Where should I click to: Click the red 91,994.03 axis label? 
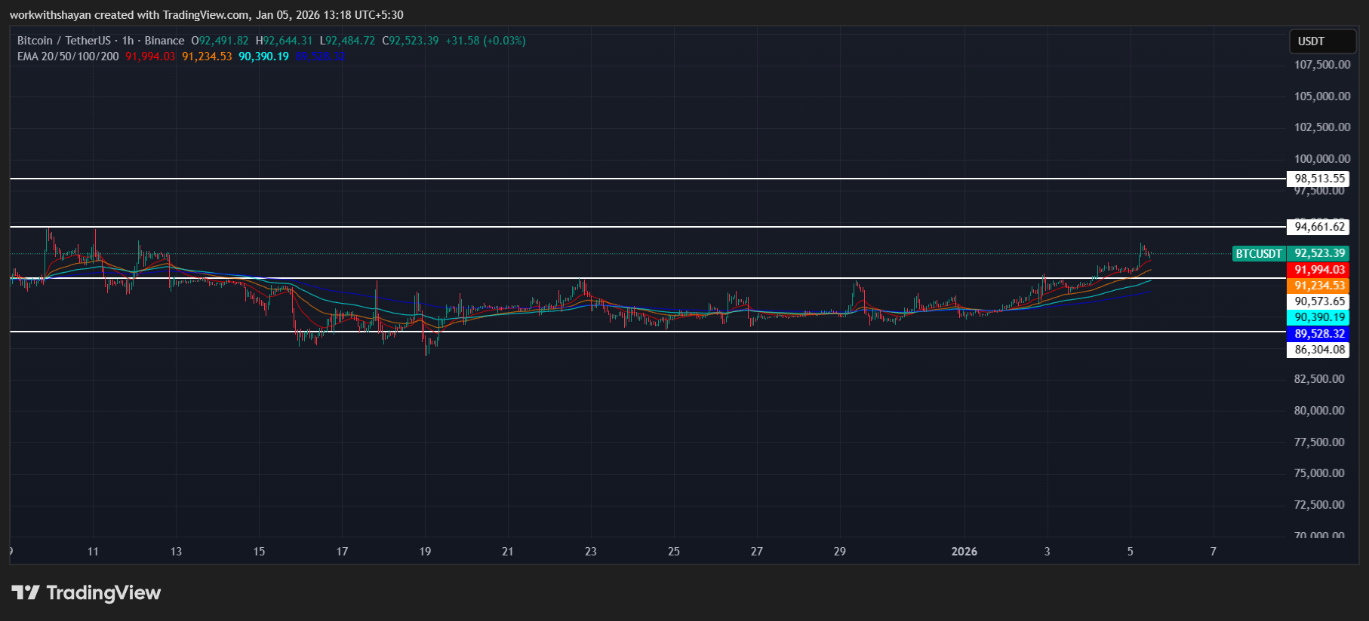(1319, 270)
